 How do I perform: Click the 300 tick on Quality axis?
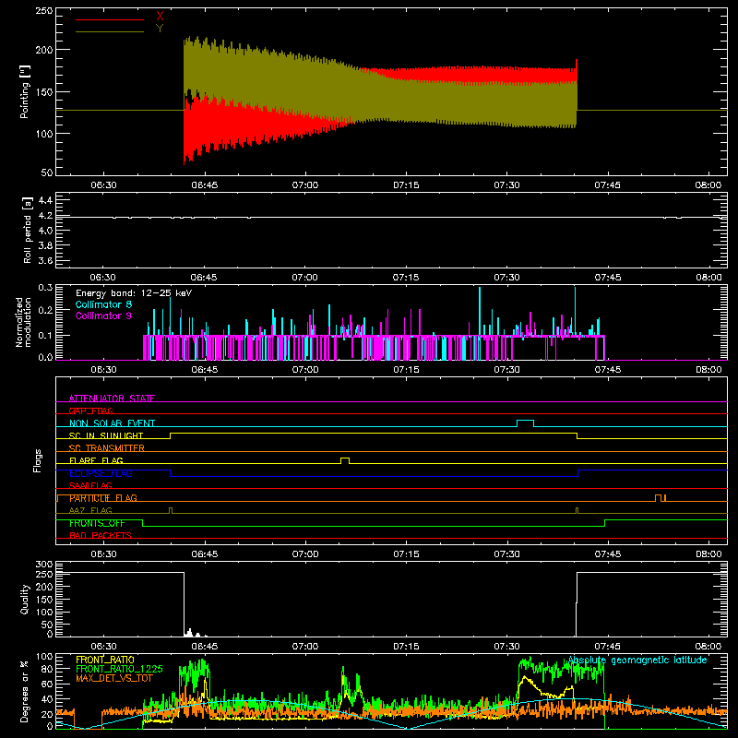point(44,565)
